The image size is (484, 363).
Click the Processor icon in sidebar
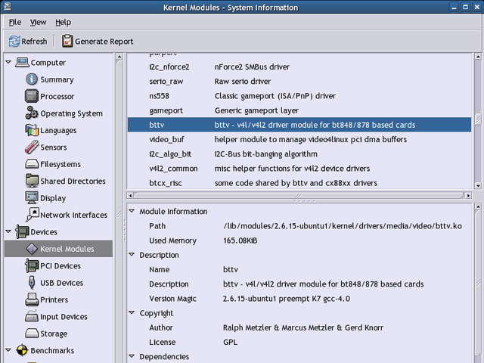coord(32,97)
